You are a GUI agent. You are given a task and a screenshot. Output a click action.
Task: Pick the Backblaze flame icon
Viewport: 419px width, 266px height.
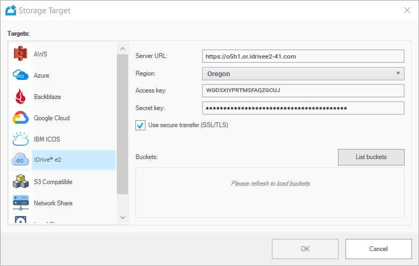(21, 96)
